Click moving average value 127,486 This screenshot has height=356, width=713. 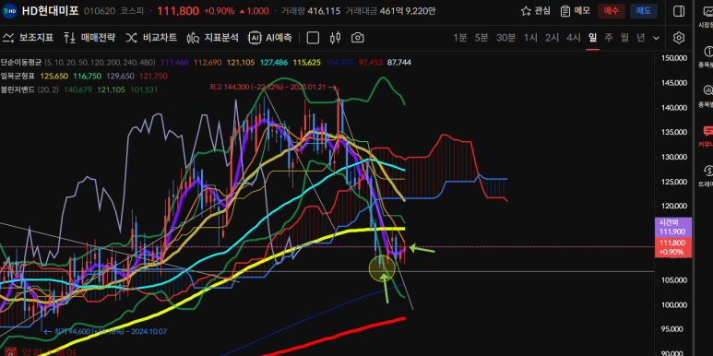coord(274,63)
